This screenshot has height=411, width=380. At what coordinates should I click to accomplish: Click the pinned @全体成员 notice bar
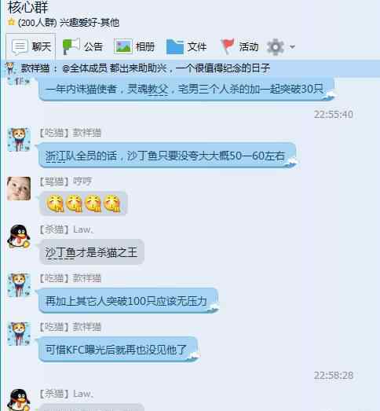[190, 68]
